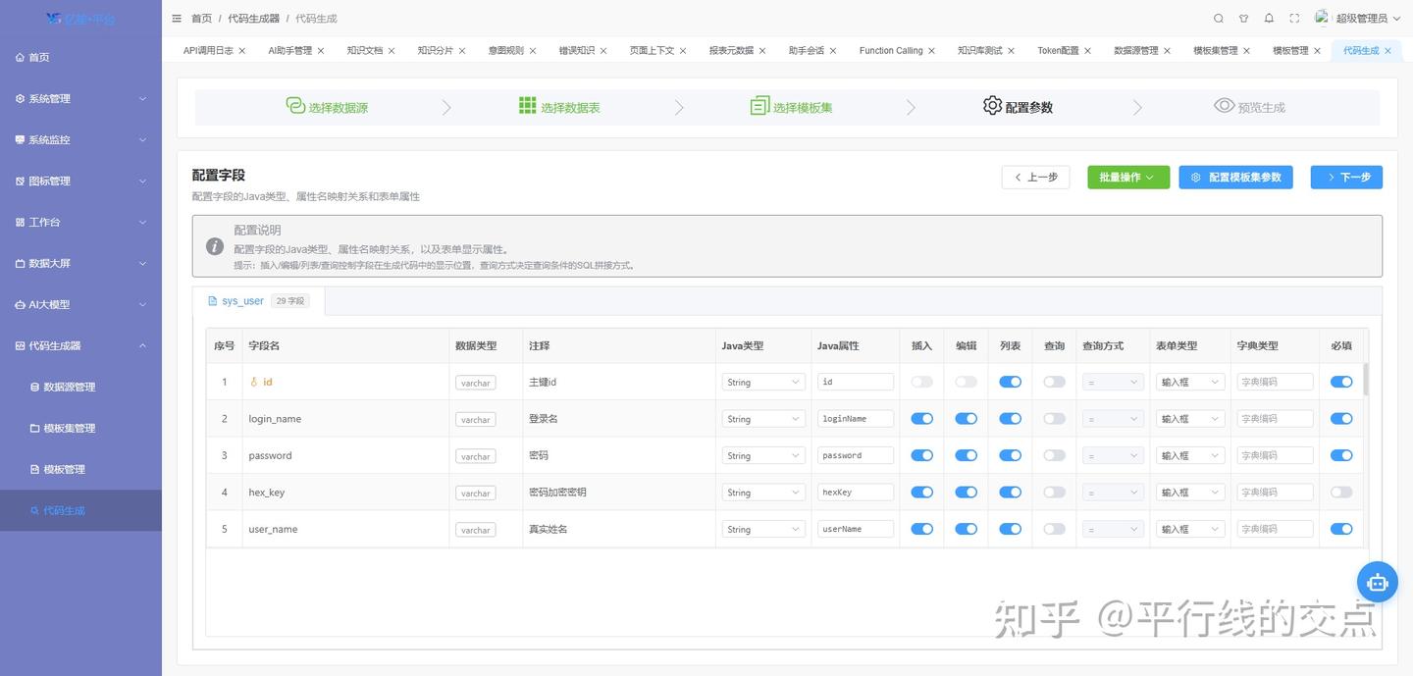Close the Token配置 tab
The height and width of the screenshot is (676, 1413).
pos(1087,51)
